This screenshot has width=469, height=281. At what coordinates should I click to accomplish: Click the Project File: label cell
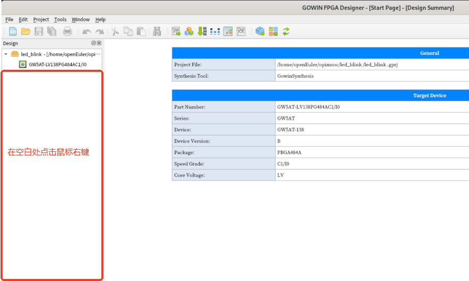[x=224, y=65]
